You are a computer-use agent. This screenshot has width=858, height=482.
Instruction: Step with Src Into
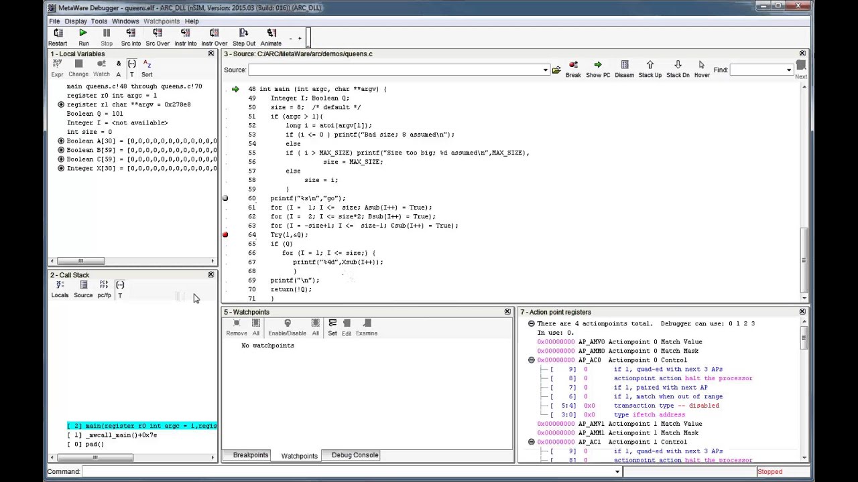click(x=131, y=37)
